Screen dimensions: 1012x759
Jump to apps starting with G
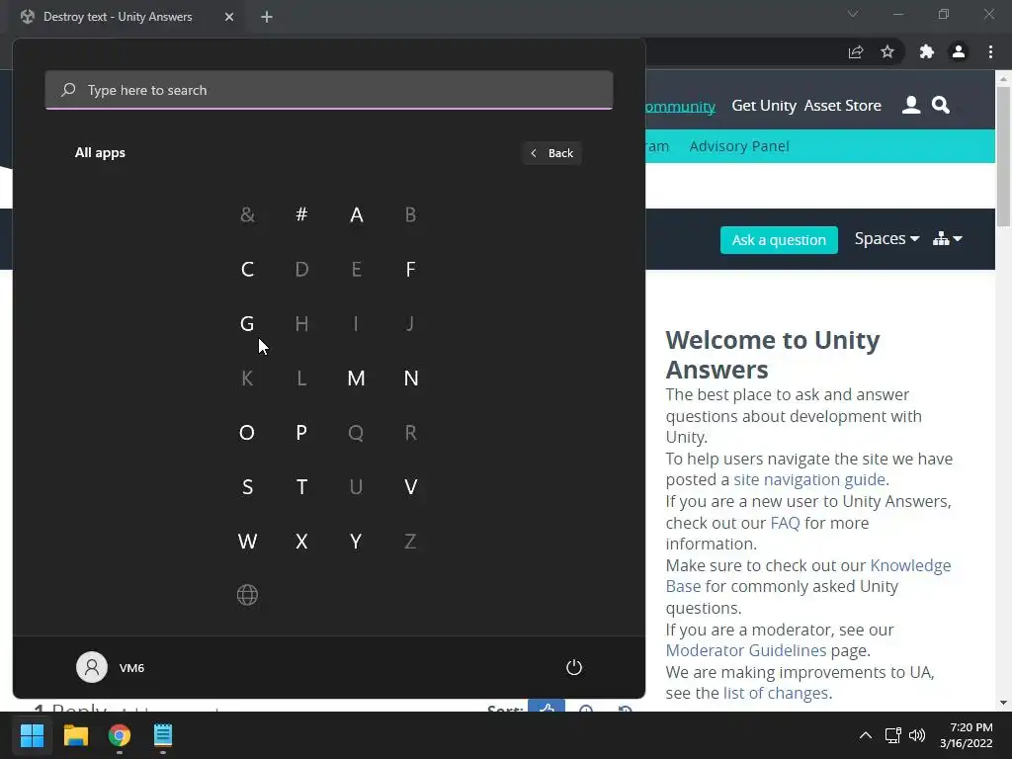247,323
